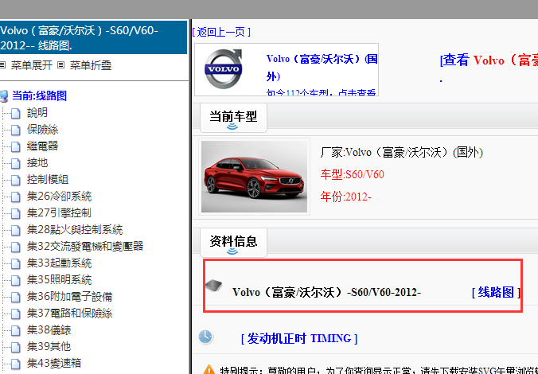Open 集37電路和保險絲 tree entry
Viewport: 538px width, 374px height.
(70, 314)
